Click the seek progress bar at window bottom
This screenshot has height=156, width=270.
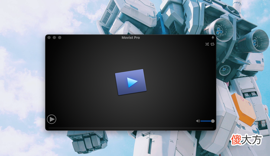coord(130,128)
